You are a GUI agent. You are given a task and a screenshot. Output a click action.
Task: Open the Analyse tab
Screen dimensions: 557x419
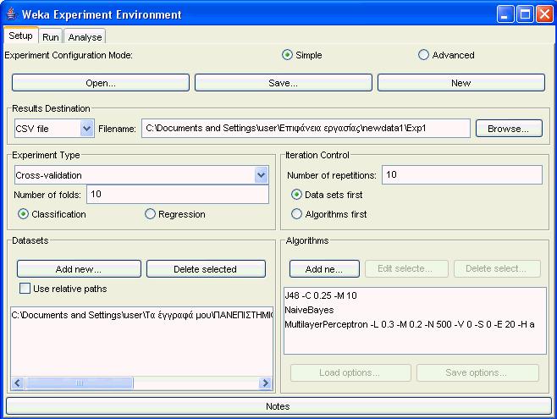85,37
